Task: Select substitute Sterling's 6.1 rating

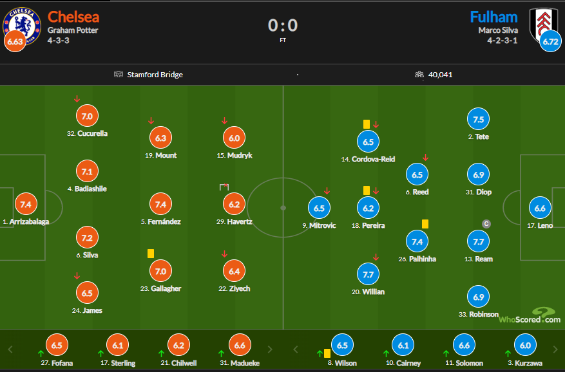Action: (x=117, y=346)
